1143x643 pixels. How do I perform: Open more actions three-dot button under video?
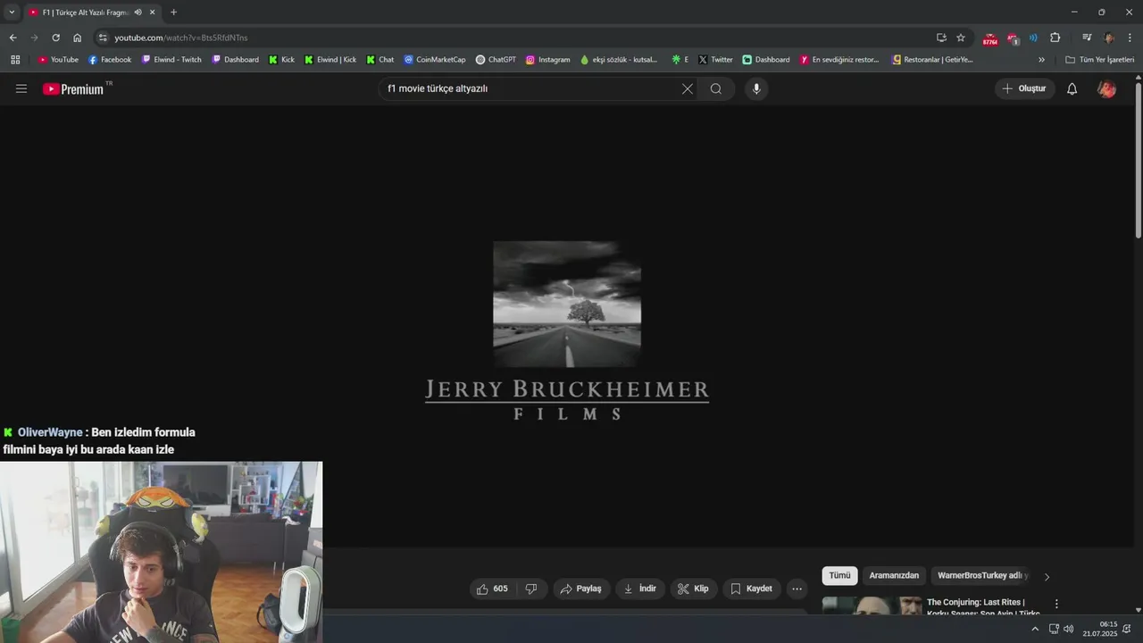(797, 589)
